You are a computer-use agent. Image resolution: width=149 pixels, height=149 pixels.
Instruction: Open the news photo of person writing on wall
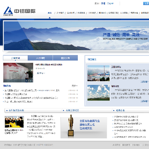pos(18,72)
